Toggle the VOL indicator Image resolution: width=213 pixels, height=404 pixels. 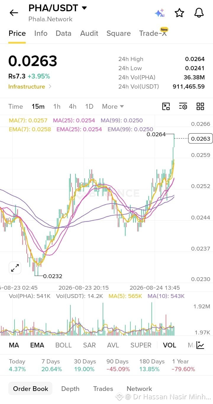tap(170, 345)
